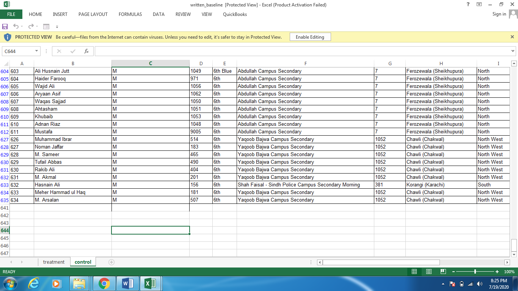Click inside the formula bar
The image size is (518, 291).
coord(265,51)
